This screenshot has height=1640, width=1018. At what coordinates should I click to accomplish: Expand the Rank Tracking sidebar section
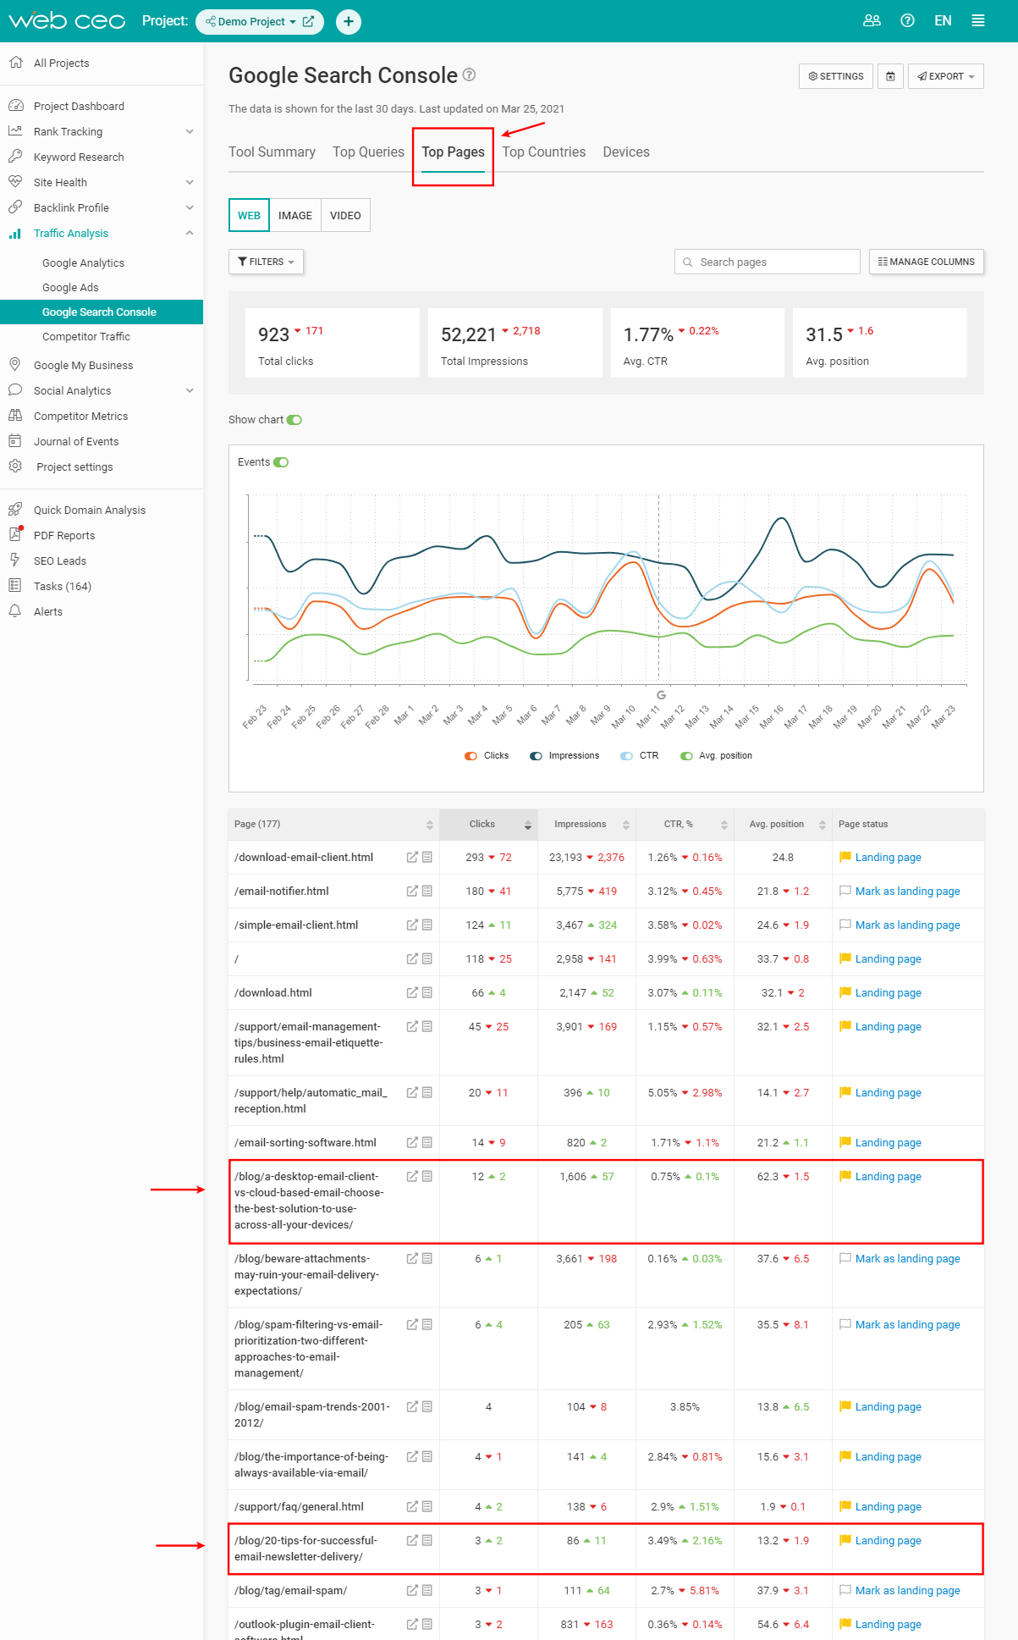tap(190, 131)
